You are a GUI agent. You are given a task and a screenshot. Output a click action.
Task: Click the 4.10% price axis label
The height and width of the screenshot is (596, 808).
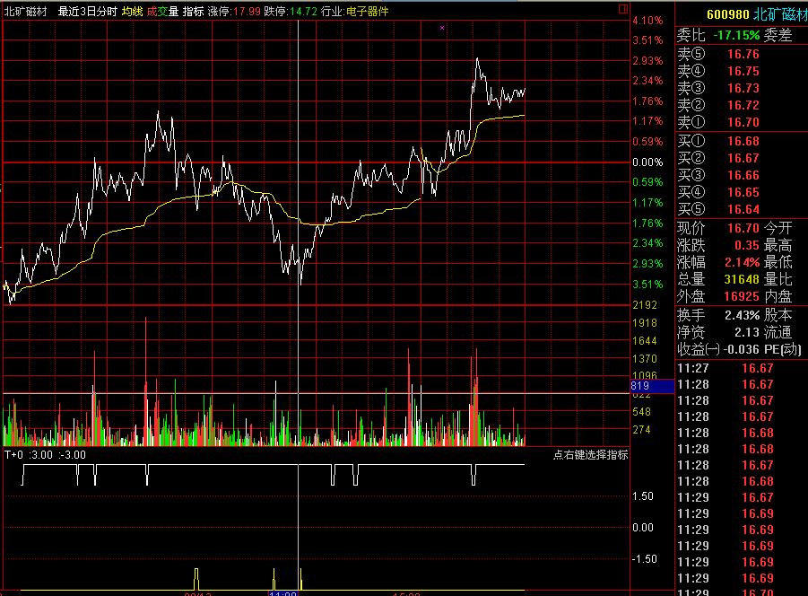[647, 21]
